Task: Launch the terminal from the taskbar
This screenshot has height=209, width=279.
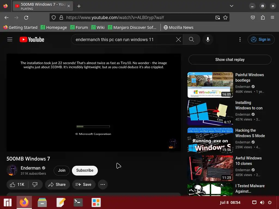Action: 78,202
